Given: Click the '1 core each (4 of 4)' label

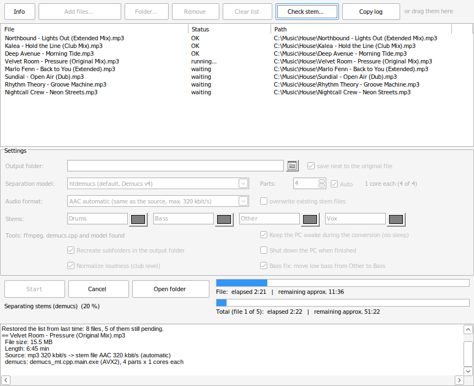Looking at the screenshot, I should 391,184.
